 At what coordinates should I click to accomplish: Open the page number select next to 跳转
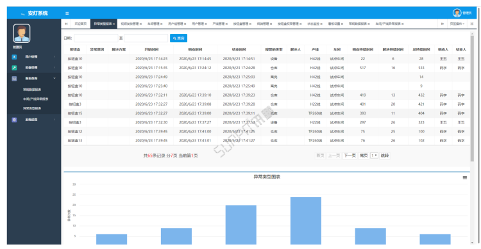click(374, 156)
